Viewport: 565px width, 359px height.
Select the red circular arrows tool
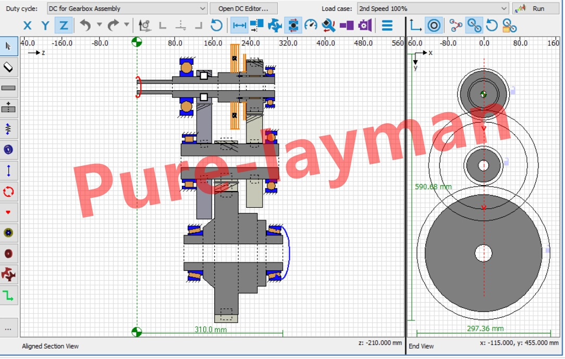coord(9,192)
